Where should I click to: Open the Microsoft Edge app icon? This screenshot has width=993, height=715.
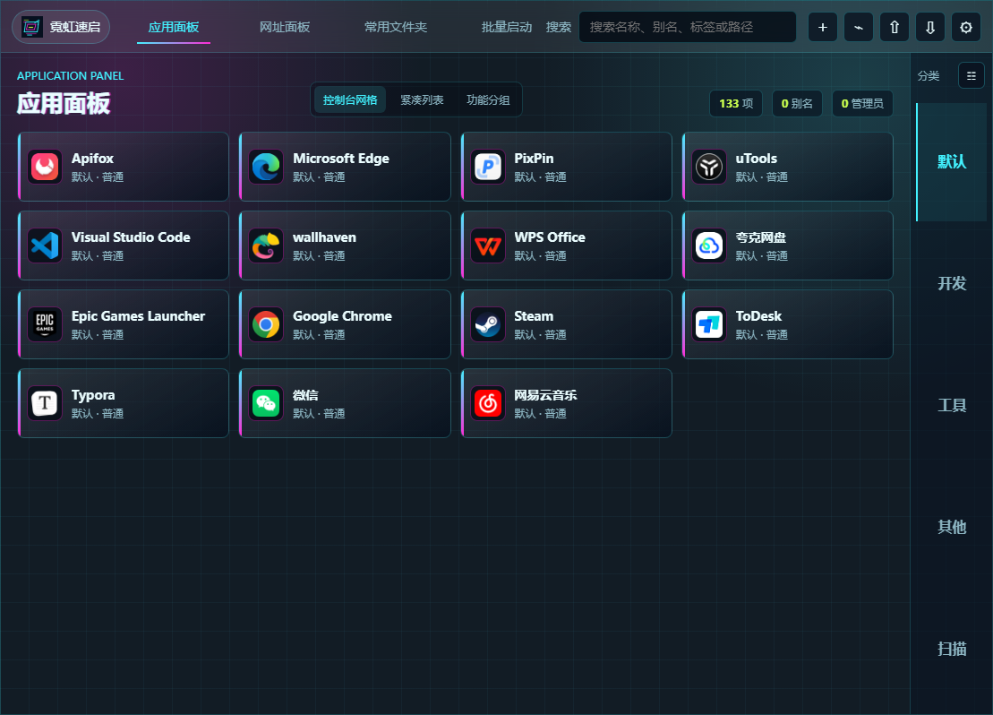pos(266,167)
